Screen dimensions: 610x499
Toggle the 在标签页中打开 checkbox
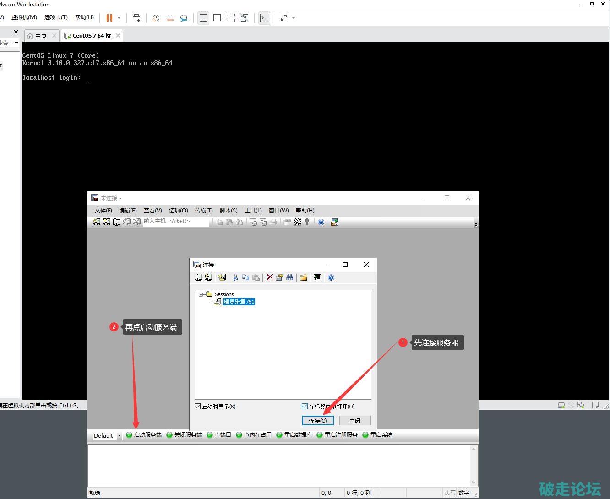(x=305, y=407)
